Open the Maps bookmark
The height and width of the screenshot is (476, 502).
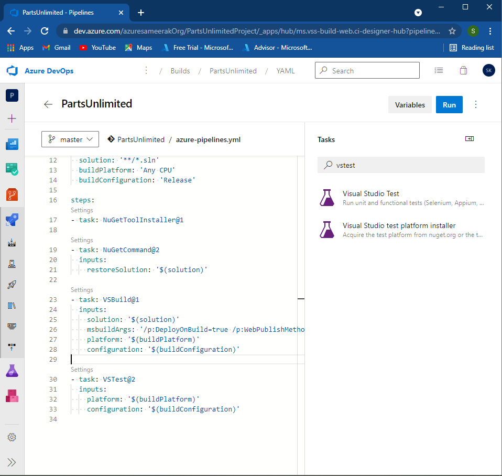click(x=139, y=47)
